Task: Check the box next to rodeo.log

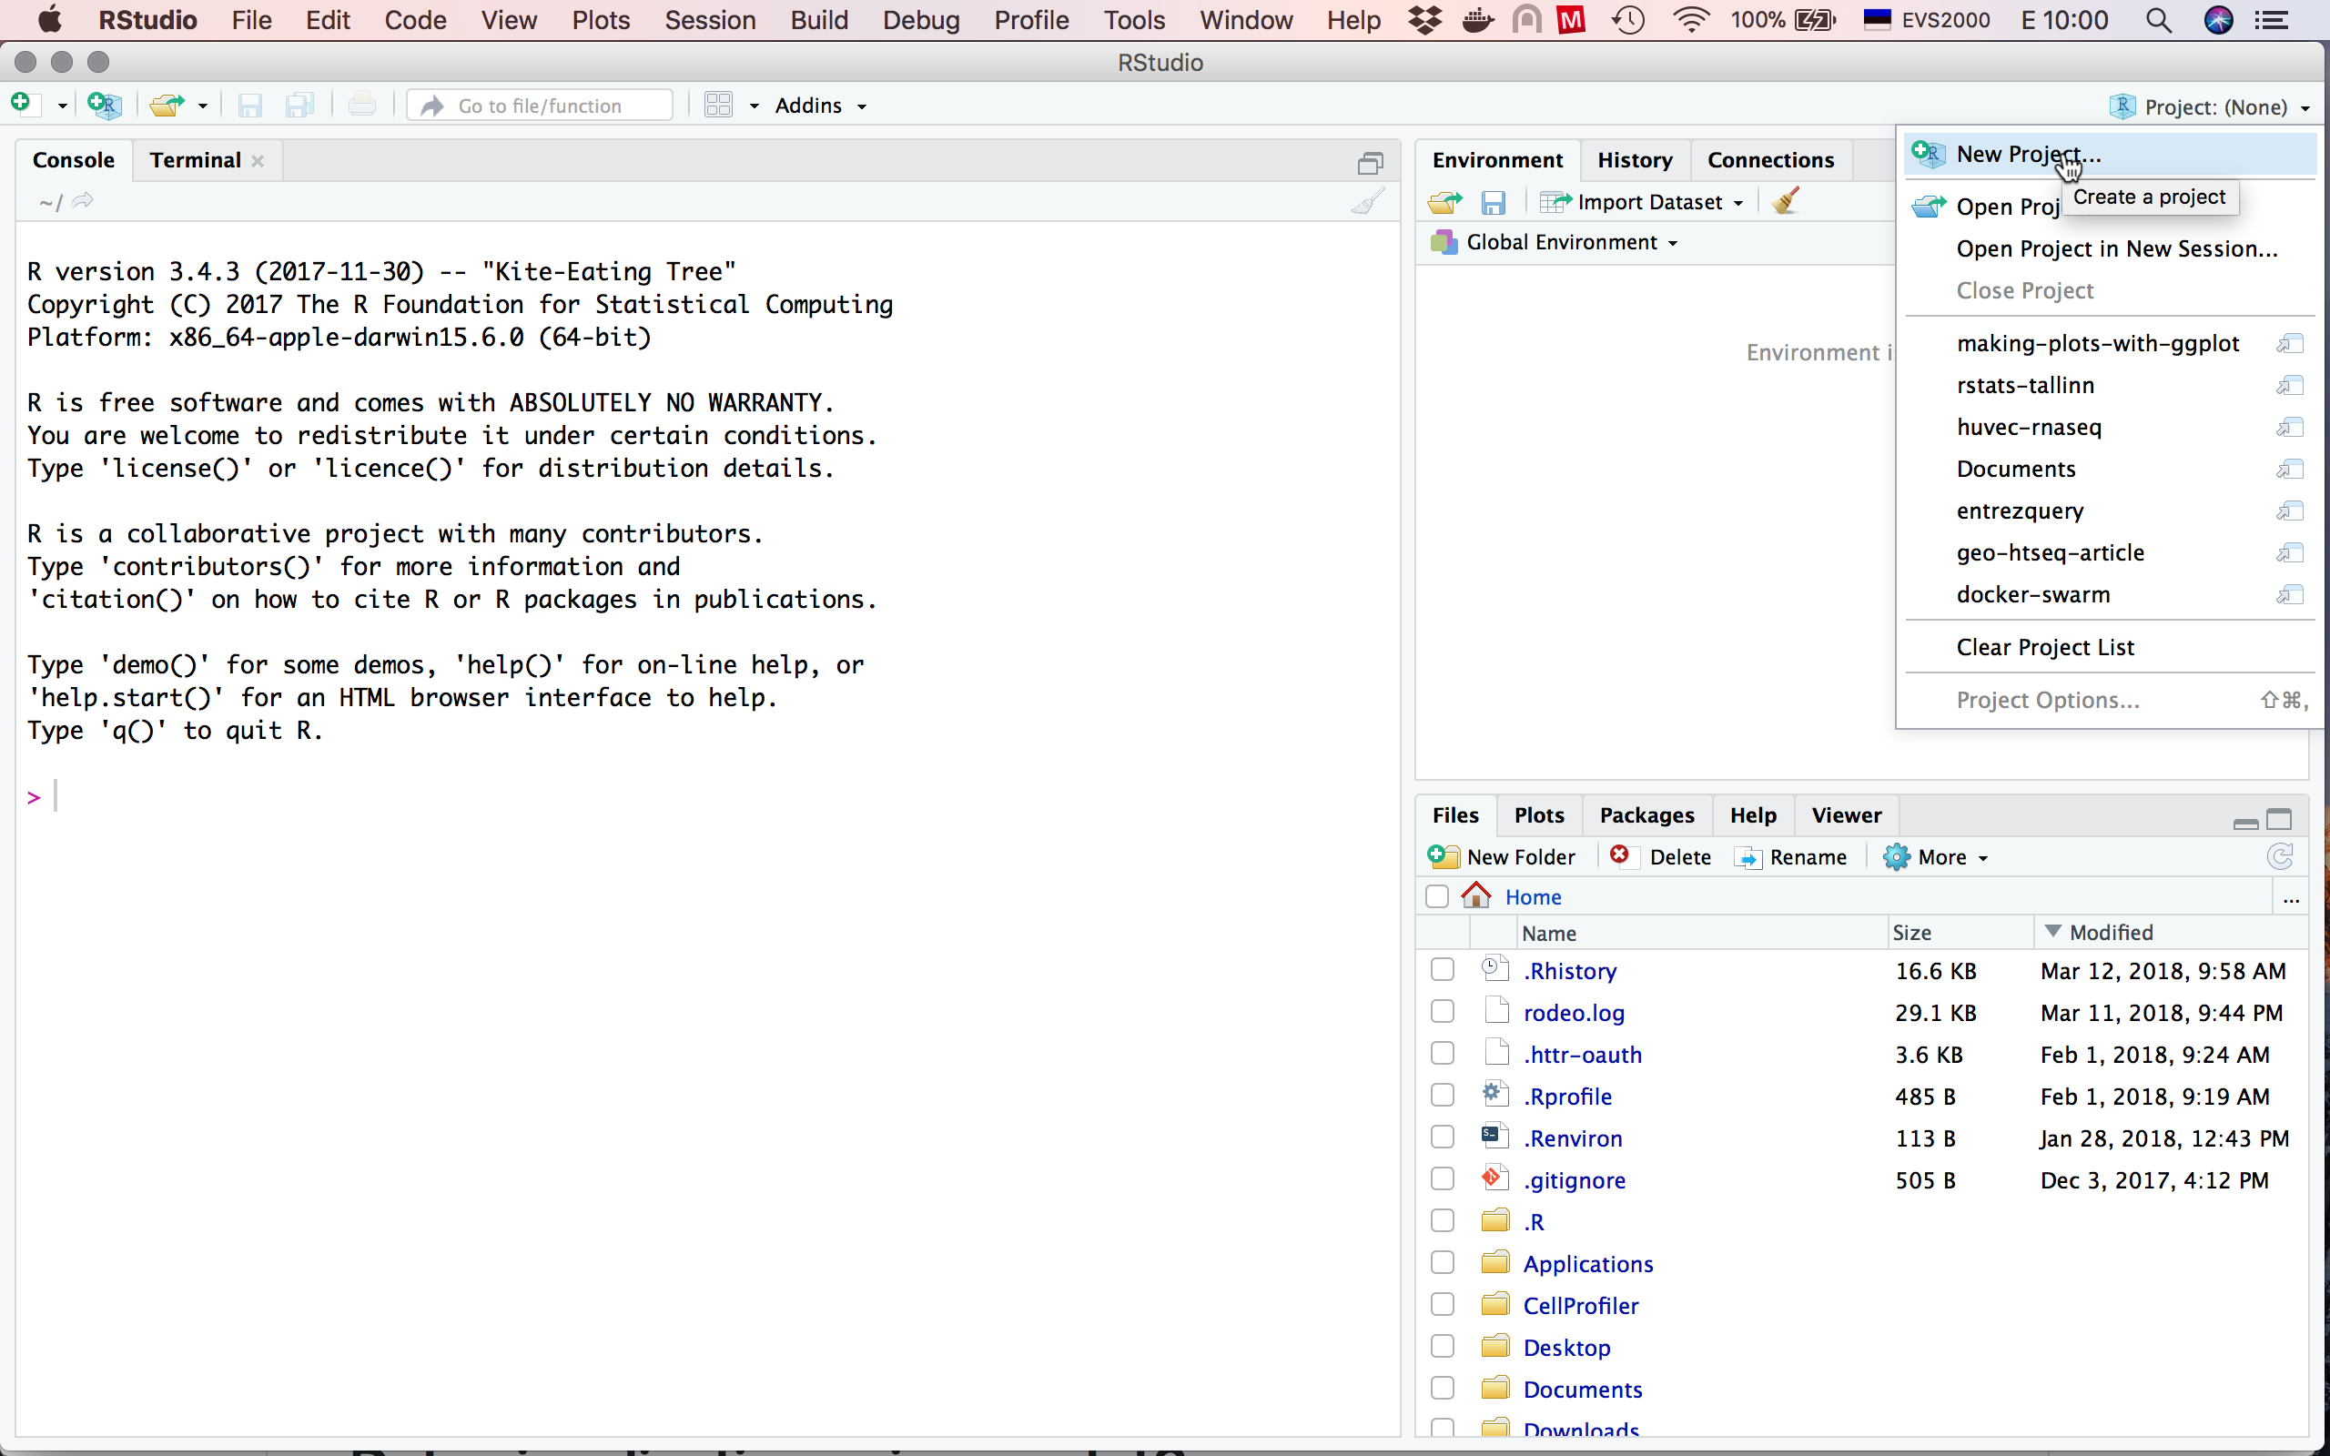Action: click(1442, 1011)
